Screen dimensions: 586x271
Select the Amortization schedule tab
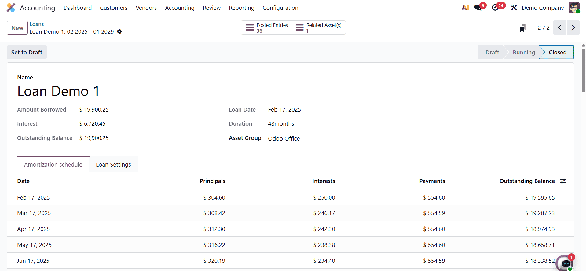pos(53,164)
